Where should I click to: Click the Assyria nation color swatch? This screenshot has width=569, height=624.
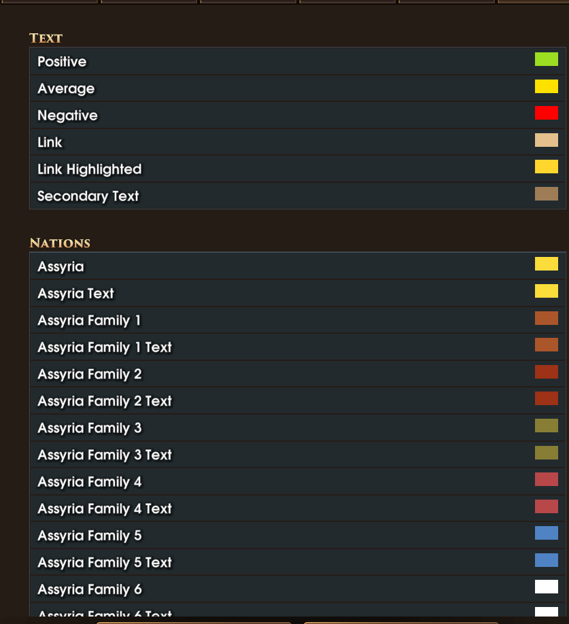point(546,264)
